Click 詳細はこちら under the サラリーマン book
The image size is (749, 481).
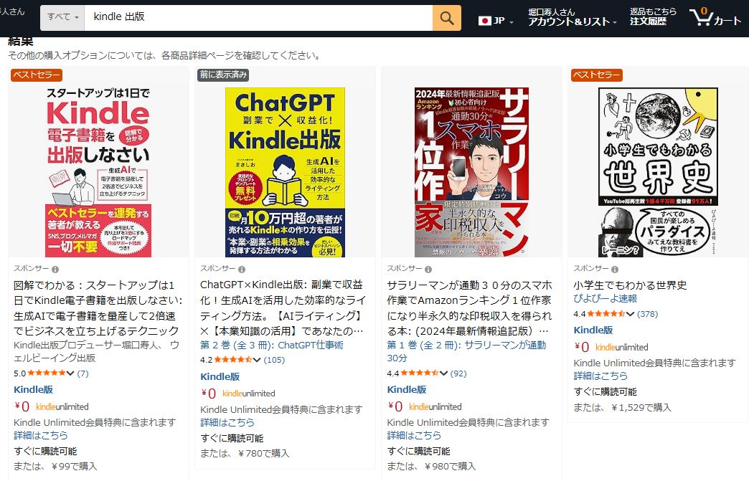tap(414, 435)
